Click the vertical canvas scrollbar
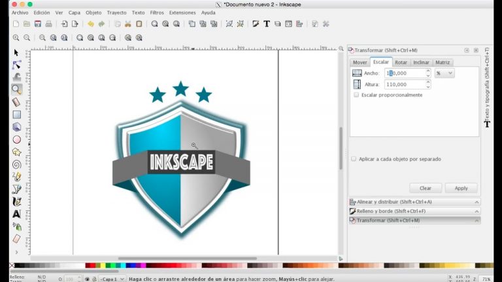This screenshot has height=282, width=502. 341,148
